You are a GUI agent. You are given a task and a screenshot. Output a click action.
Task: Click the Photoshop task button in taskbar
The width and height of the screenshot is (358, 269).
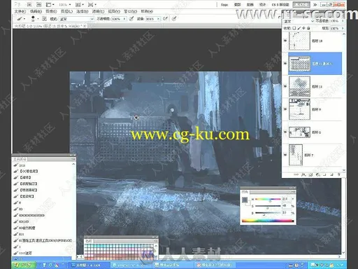[x=89, y=265]
